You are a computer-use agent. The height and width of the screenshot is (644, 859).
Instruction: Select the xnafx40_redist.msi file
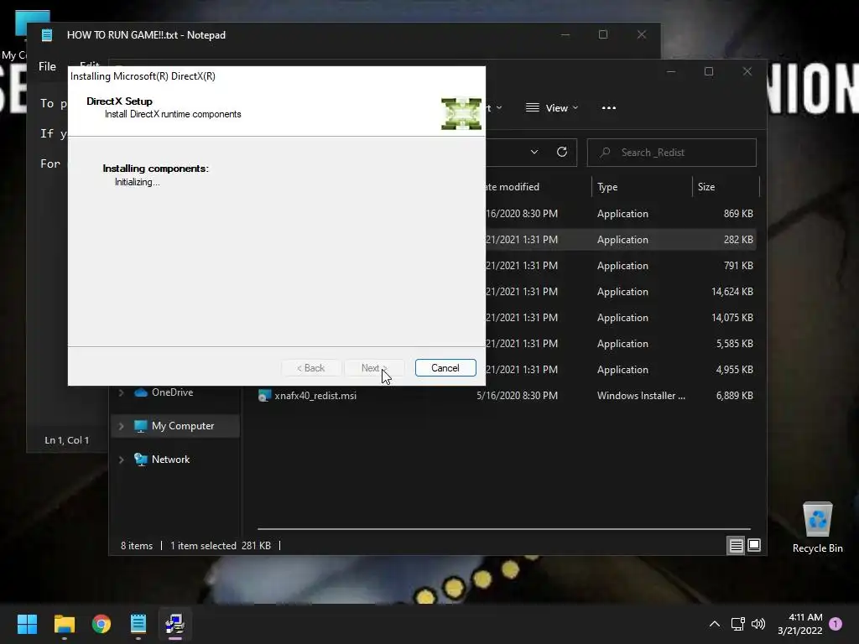tap(315, 396)
